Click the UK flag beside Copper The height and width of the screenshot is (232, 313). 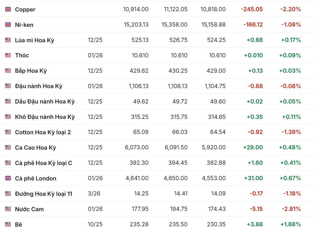(8, 9)
